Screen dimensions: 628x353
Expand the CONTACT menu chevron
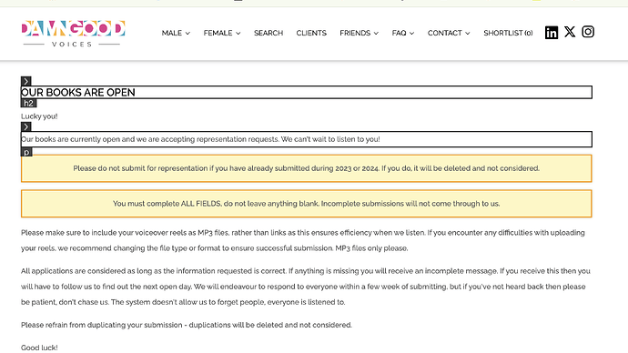point(468,34)
